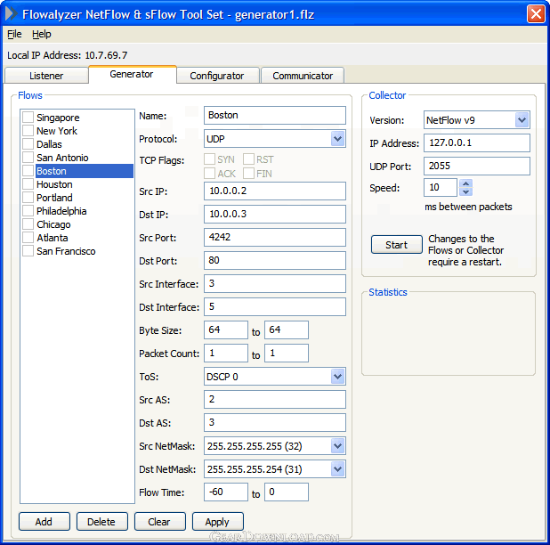Click the Name field containing Boston

(275, 115)
